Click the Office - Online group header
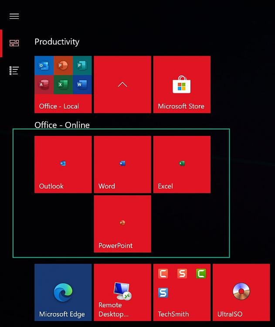Screen dimensions: 275x327 click(x=62, y=125)
